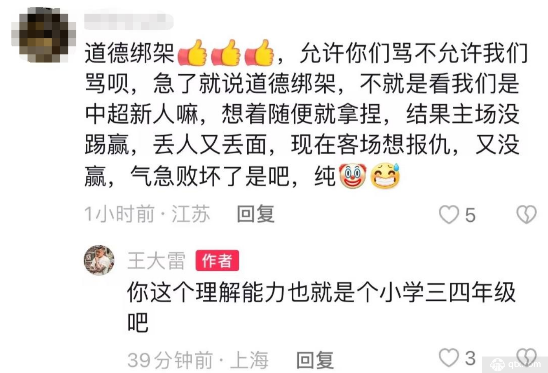Tap the clown face emoji
The image size is (548, 373).
(x=352, y=176)
